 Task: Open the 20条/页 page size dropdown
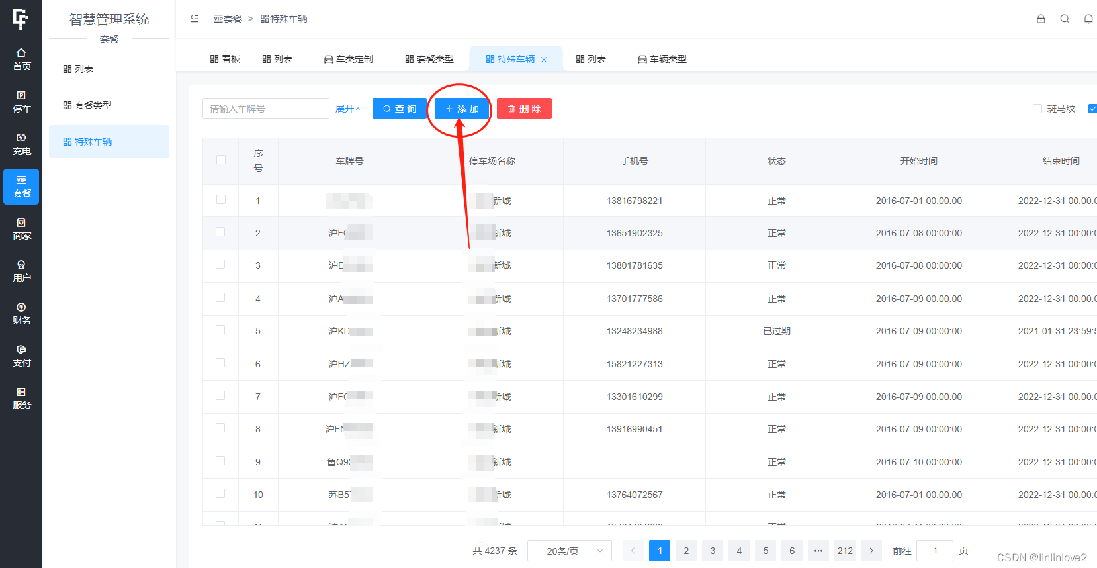[570, 551]
